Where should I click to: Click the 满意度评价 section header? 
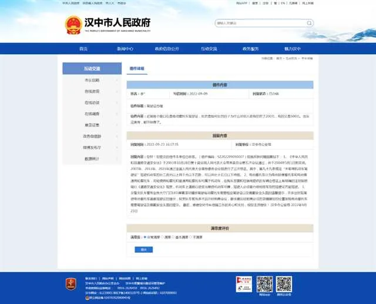coord(220,228)
